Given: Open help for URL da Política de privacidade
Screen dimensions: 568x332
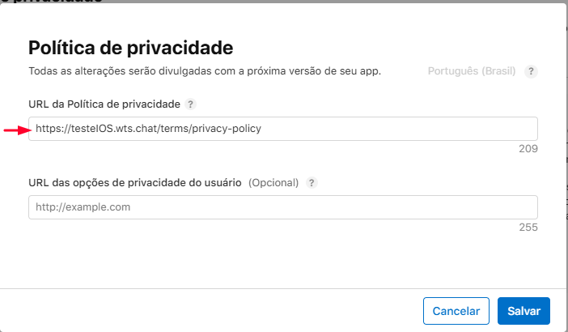Looking at the screenshot, I should pyautogui.click(x=190, y=104).
